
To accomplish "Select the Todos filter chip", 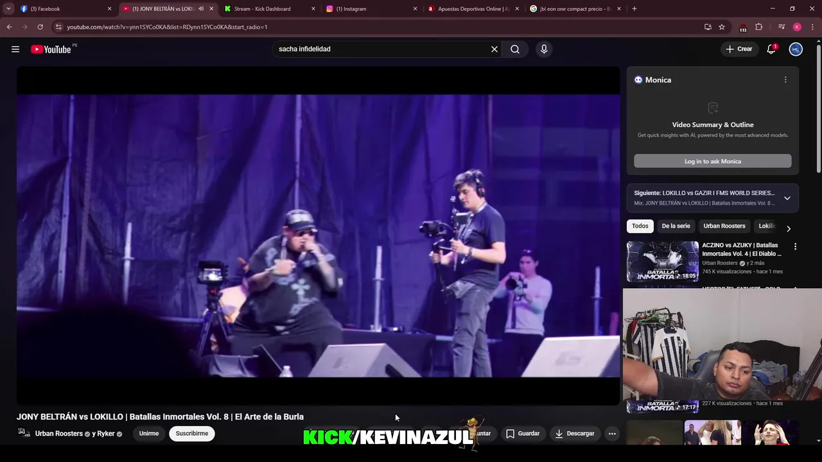I will (x=640, y=226).
